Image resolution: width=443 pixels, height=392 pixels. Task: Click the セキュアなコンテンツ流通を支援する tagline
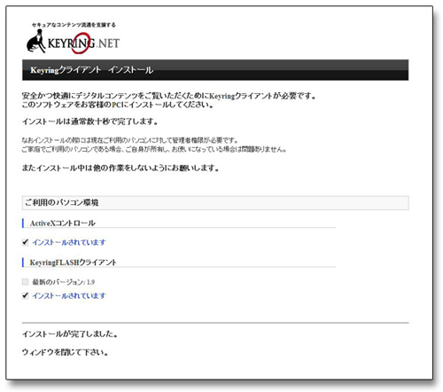pos(74,25)
